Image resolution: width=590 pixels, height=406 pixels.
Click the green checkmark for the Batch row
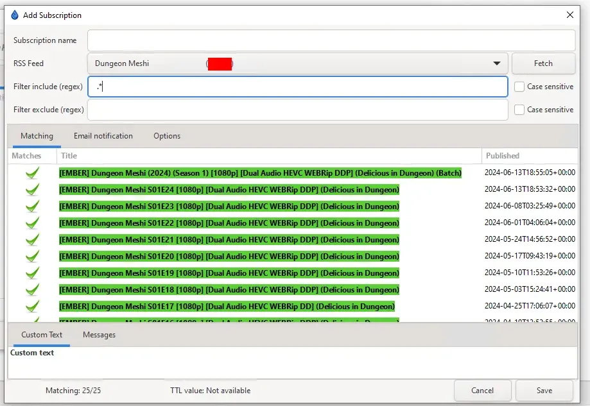pyautogui.click(x=32, y=173)
